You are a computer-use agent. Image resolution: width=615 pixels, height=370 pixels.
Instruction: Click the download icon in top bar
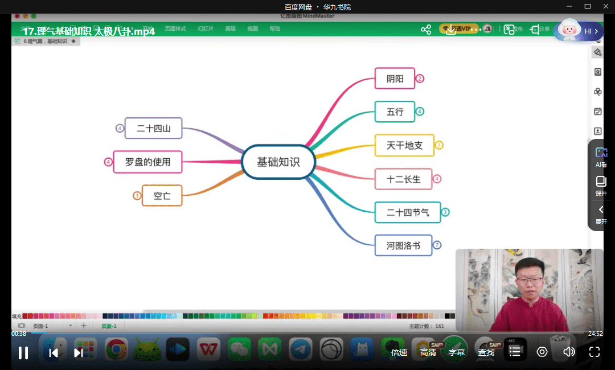[451, 30]
